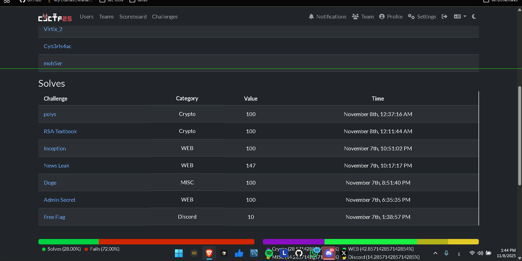Open the polys challenge link
Image resolution: width=522 pixels, height=261 pixels.
[x=50, y=114]
